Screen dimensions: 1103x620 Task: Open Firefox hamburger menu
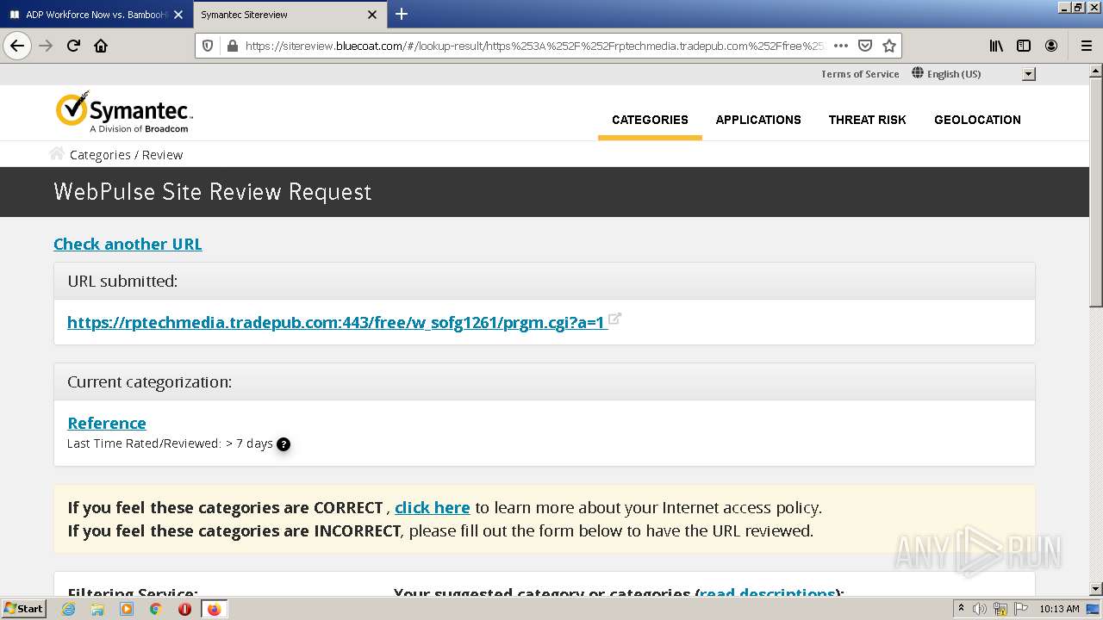(x=1086, y=46)
